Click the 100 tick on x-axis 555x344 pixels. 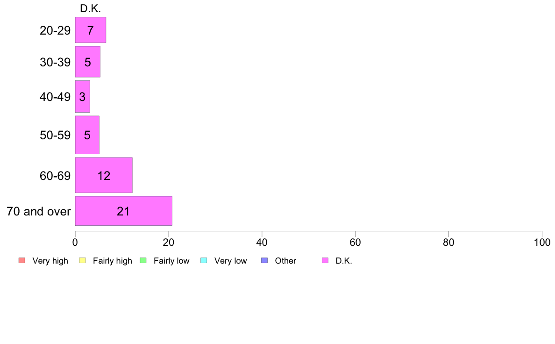[x=542, y=242]
